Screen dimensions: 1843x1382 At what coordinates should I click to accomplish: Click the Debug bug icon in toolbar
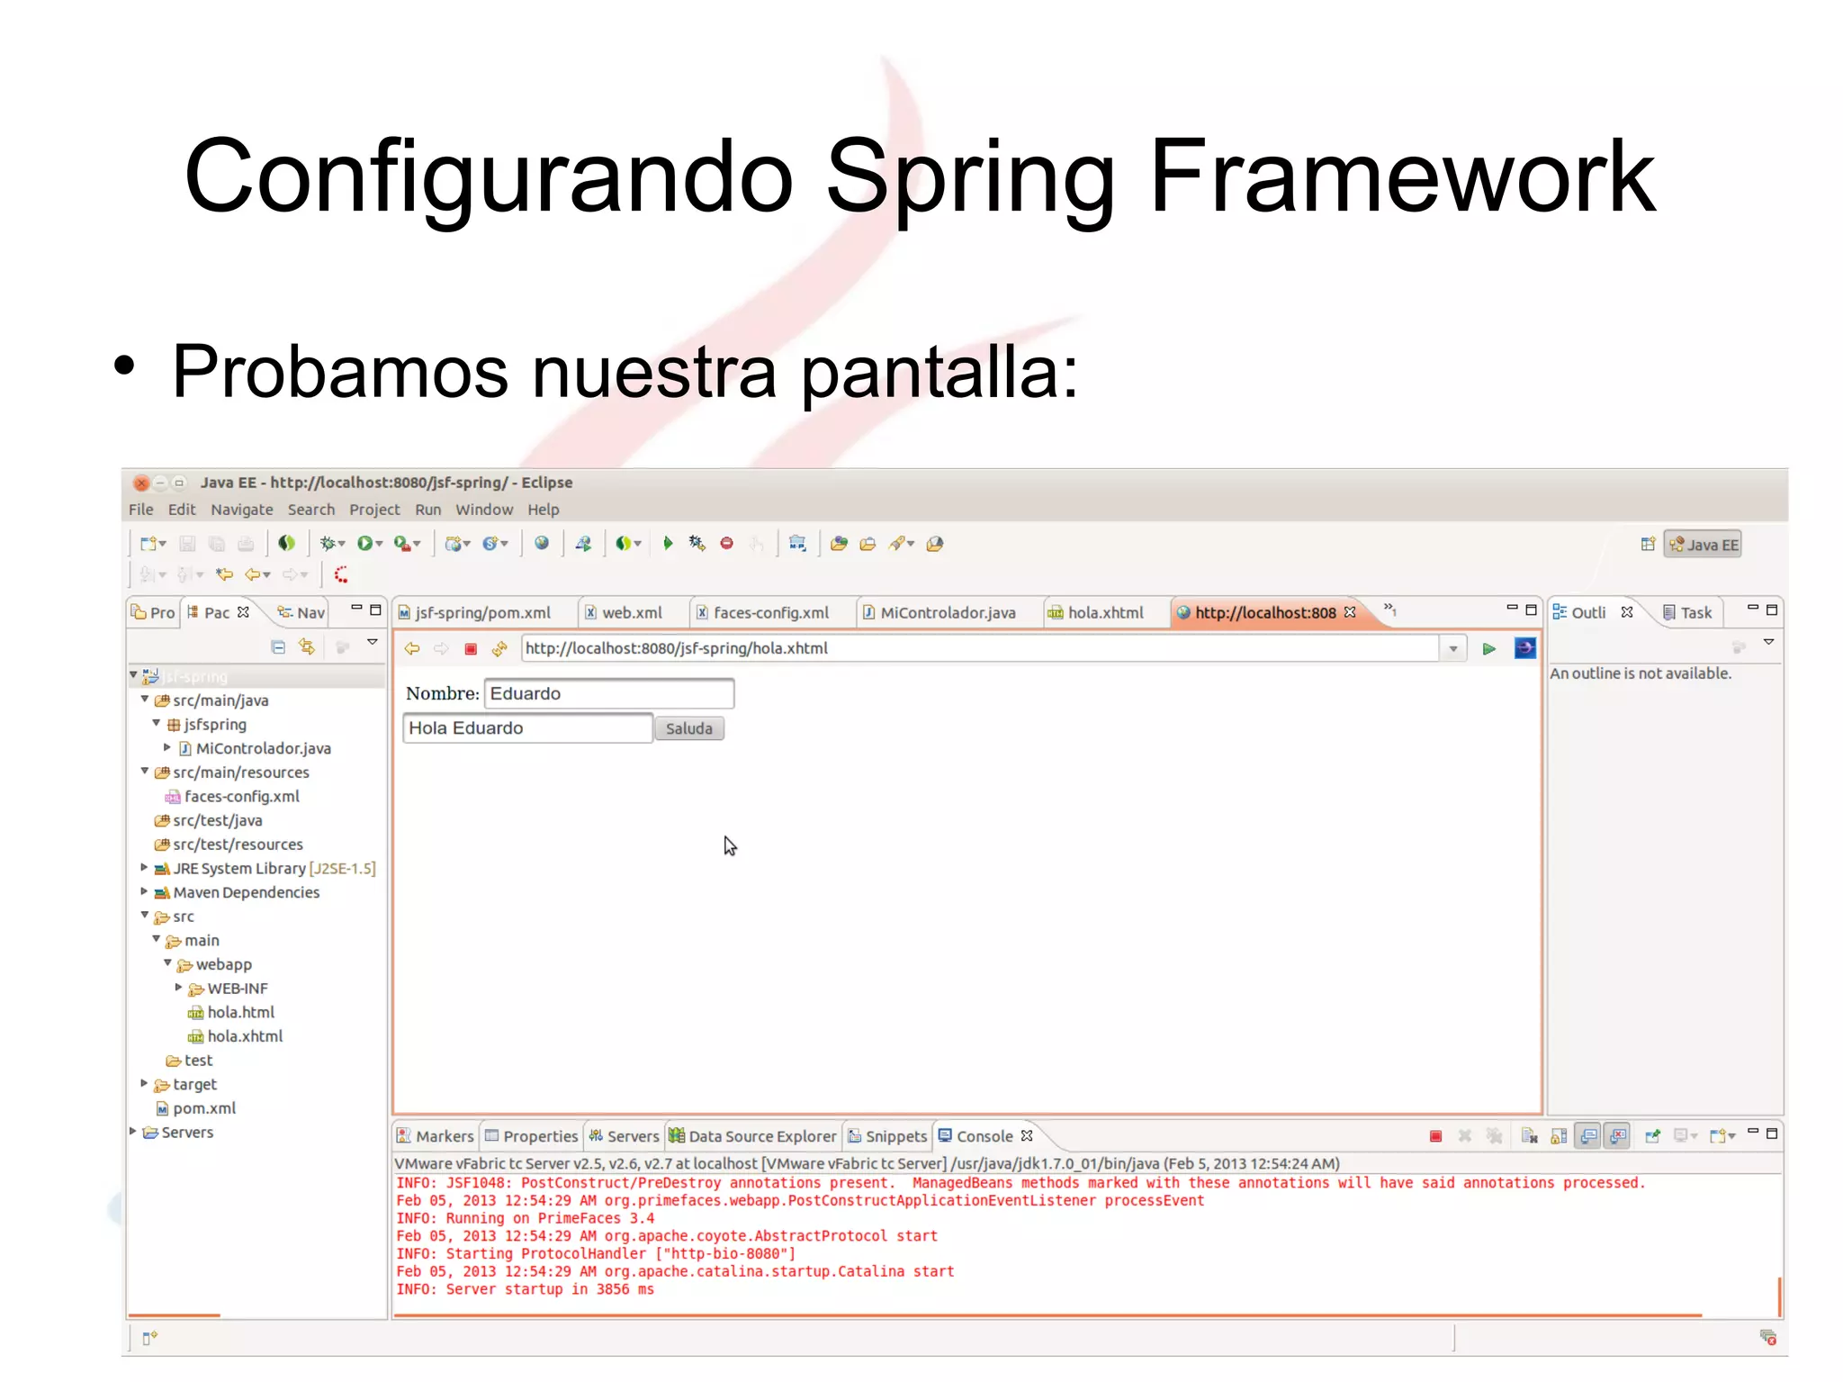[328, 544]
